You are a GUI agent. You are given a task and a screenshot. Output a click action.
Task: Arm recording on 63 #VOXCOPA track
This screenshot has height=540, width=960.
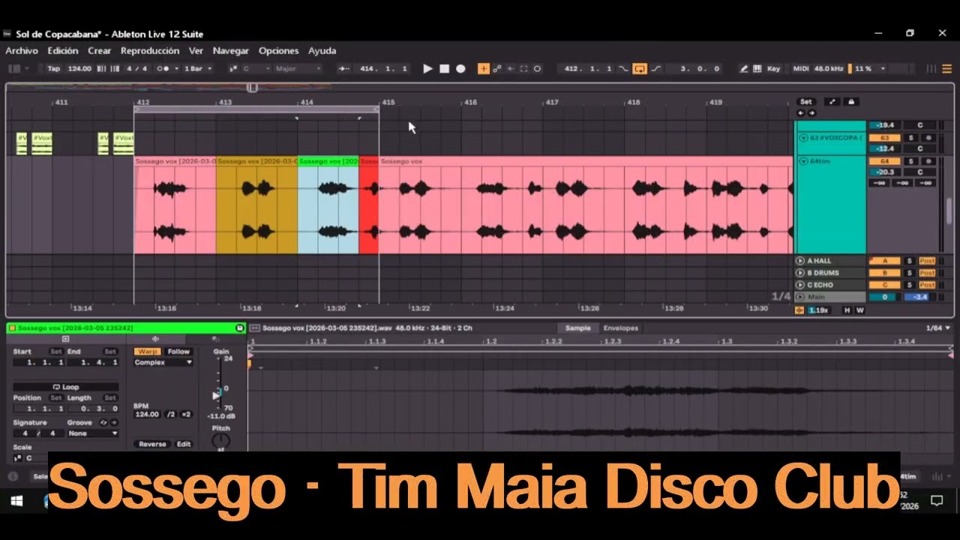click(x=928, y=138)
